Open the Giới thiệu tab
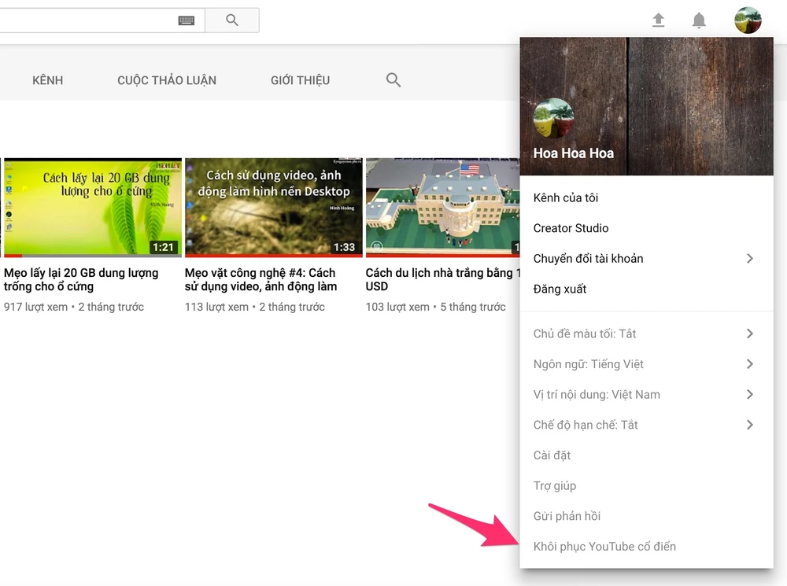787x586 pixels. click(300, 80)
